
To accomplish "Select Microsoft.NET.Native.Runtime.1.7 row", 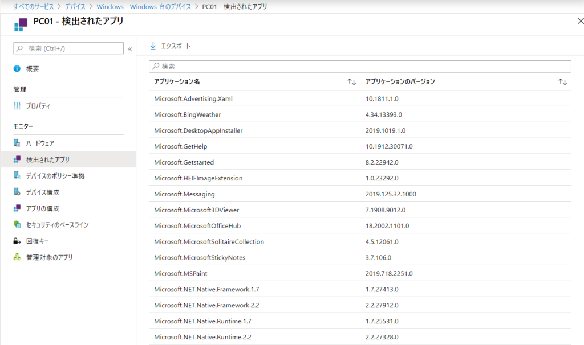I will coord(360,321).
